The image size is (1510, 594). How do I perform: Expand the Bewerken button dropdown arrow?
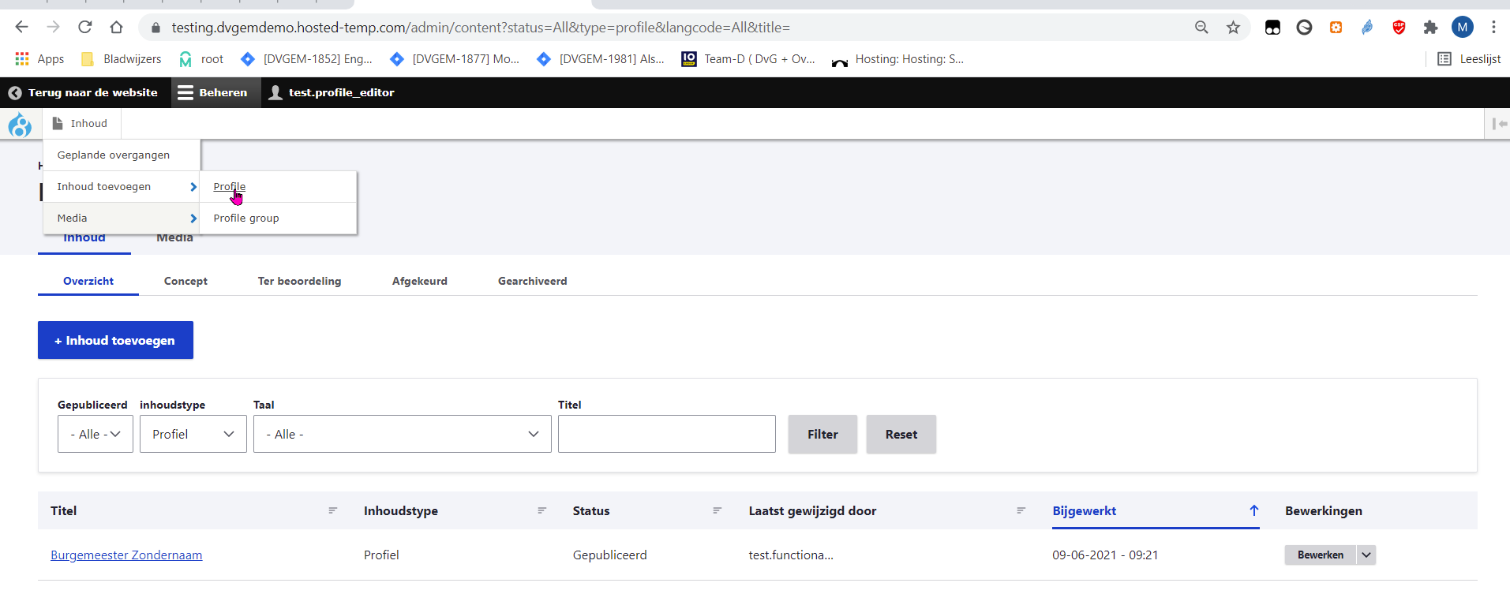tap(1366, 555)
